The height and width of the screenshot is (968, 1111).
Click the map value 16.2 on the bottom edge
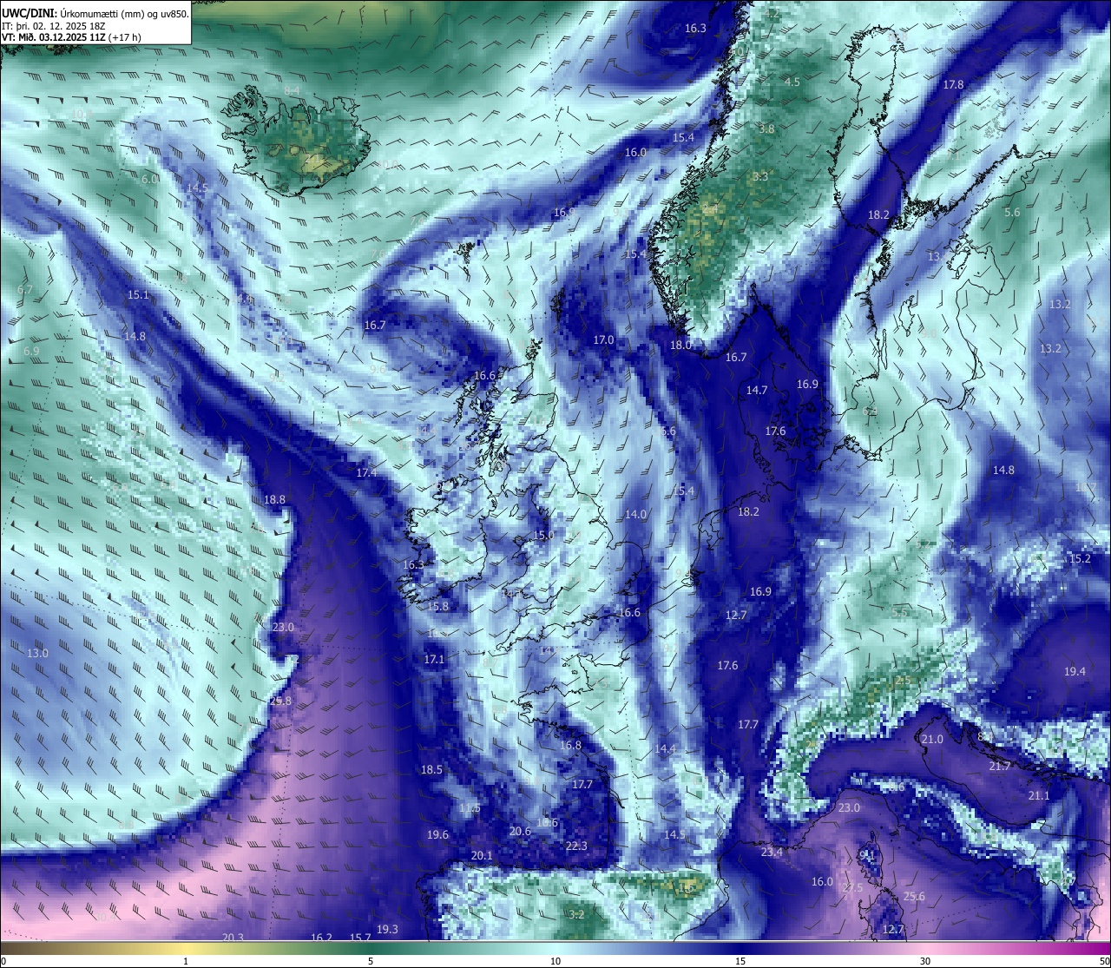pos(321,938)
